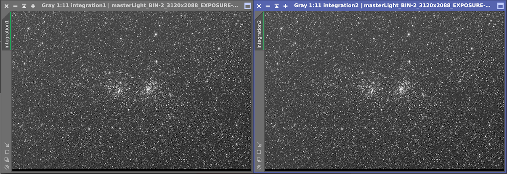Click the diagonal arrow icon in integration2 window
Image resolution: width=507 pixels, height=174 pixels.
pyautogui.click(x=259, y=145)
